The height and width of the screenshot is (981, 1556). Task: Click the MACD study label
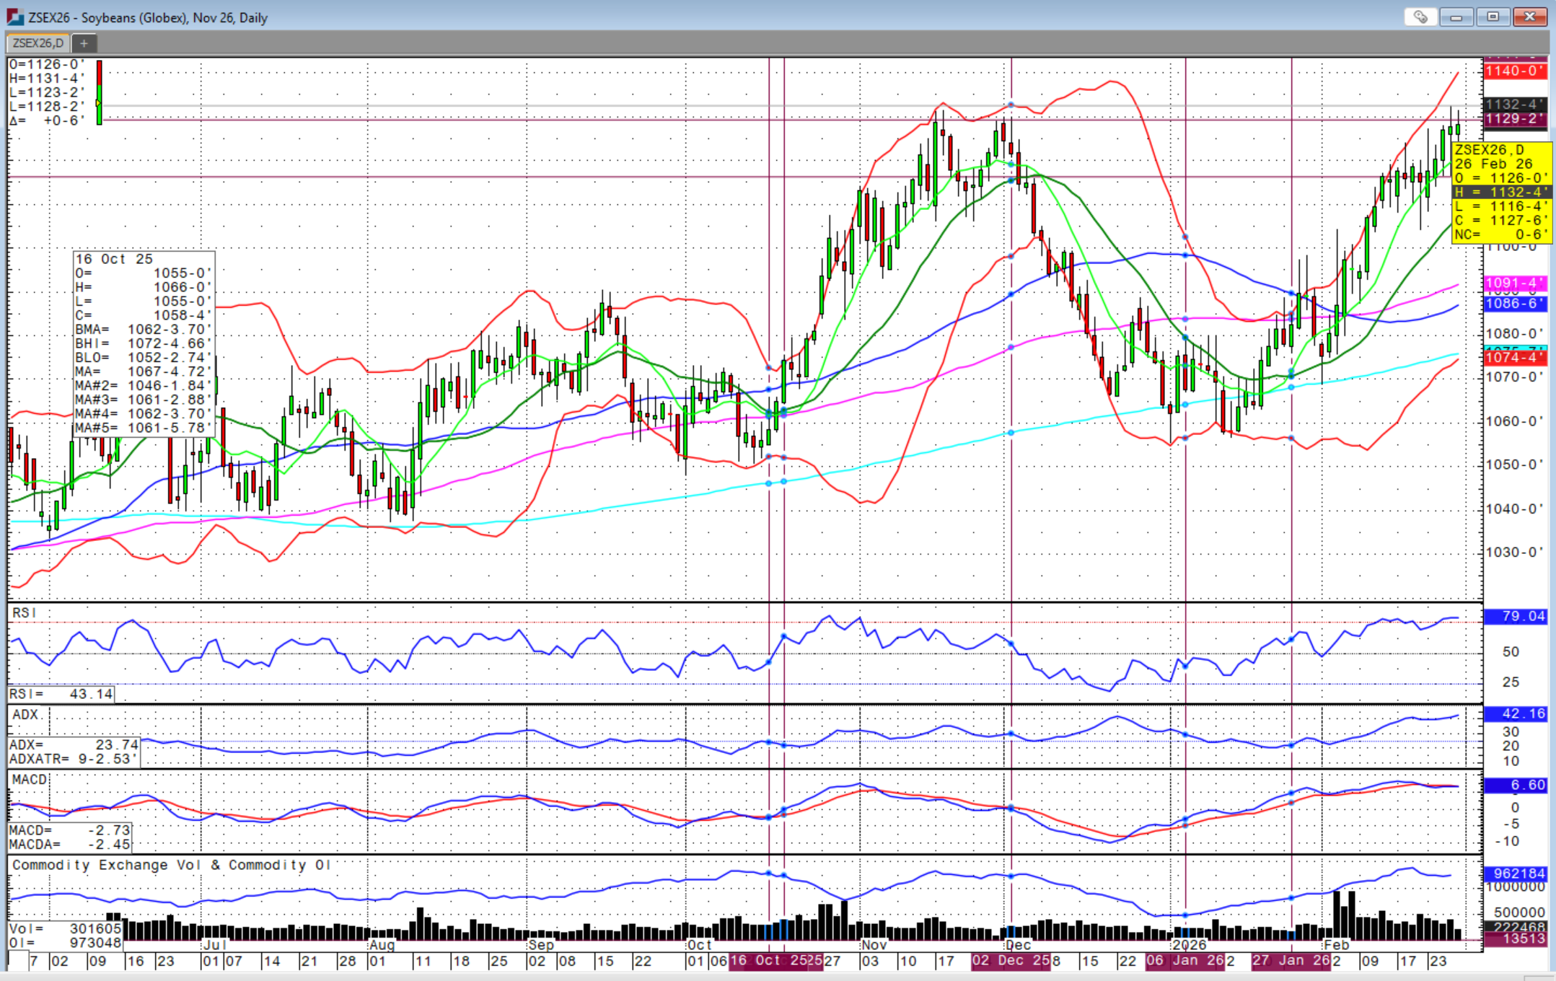tap(29, 780)
